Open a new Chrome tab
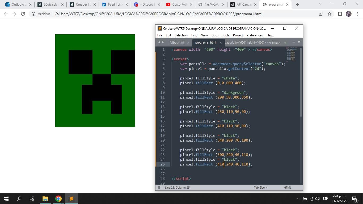Image resolution: width=363 pixels, height=204 pixels. (297, 5)
